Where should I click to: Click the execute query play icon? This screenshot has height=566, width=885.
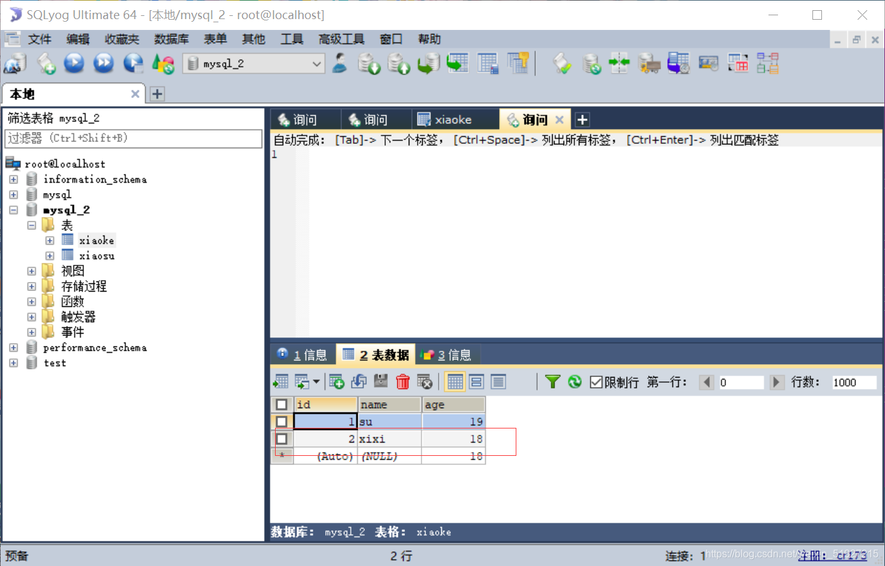point(74,63)
